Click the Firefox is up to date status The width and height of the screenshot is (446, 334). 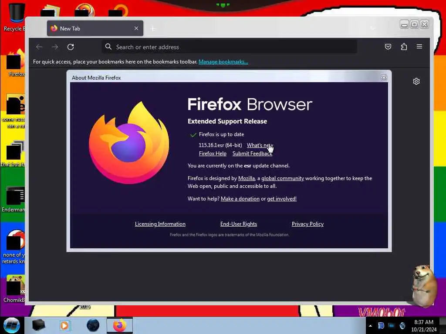(221, 134)
